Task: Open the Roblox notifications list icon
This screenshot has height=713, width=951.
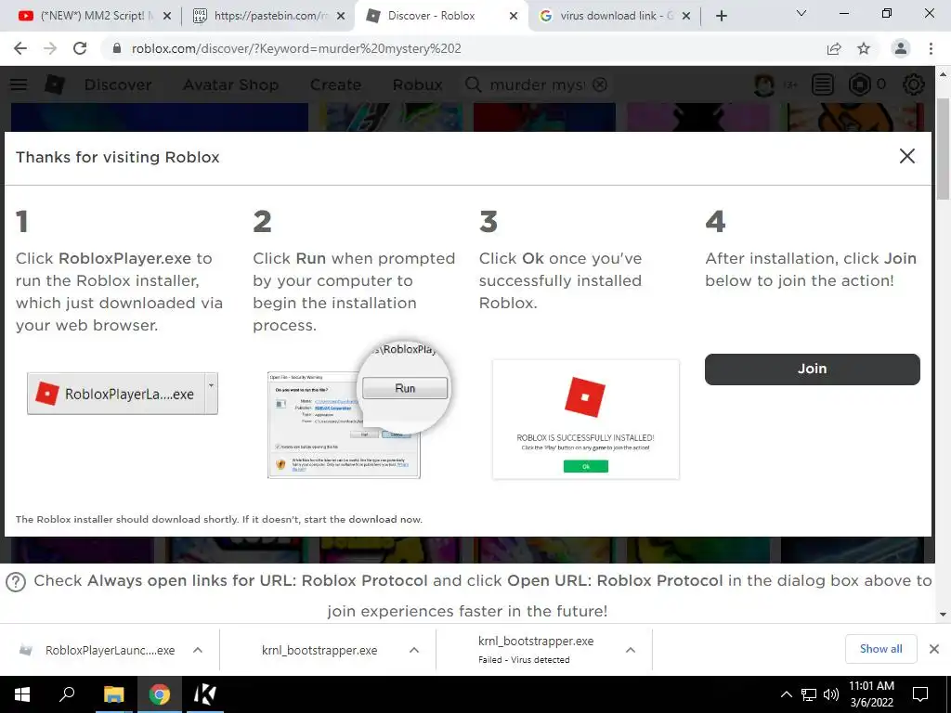Action: pos(823,84)
